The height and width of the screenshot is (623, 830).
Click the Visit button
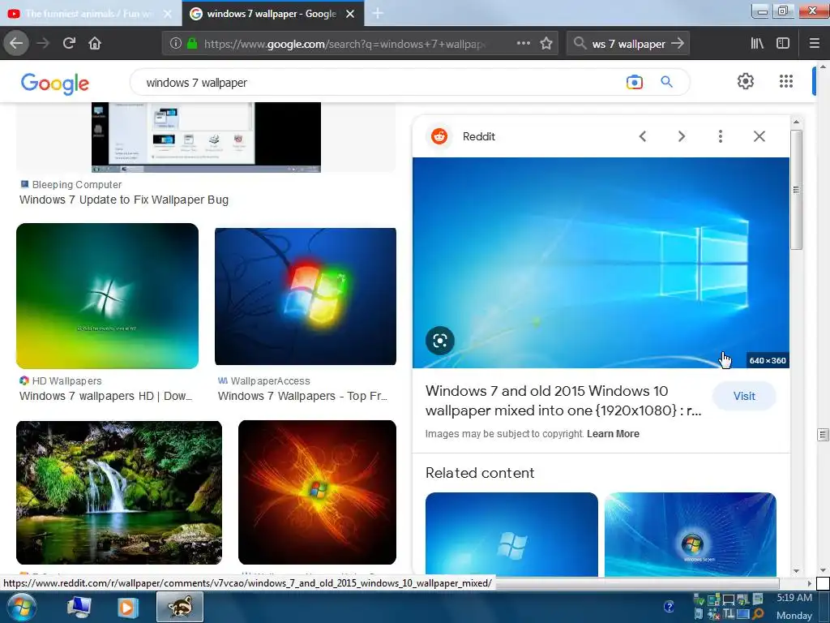744,396
